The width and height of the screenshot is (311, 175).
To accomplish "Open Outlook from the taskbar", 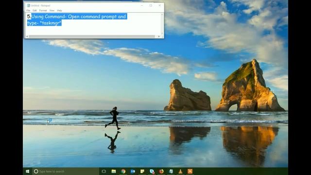I will tap(133, 171).
